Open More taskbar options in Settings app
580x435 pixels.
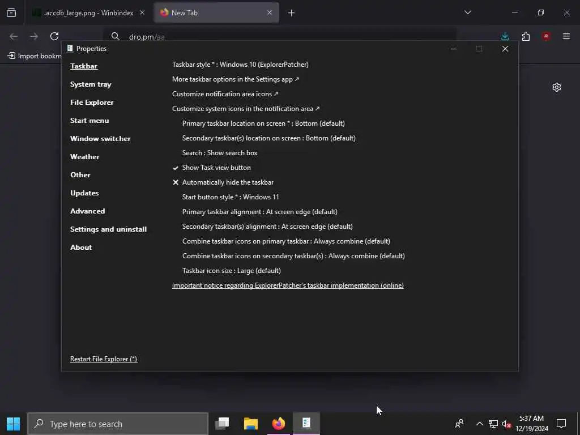pos(236,79)
